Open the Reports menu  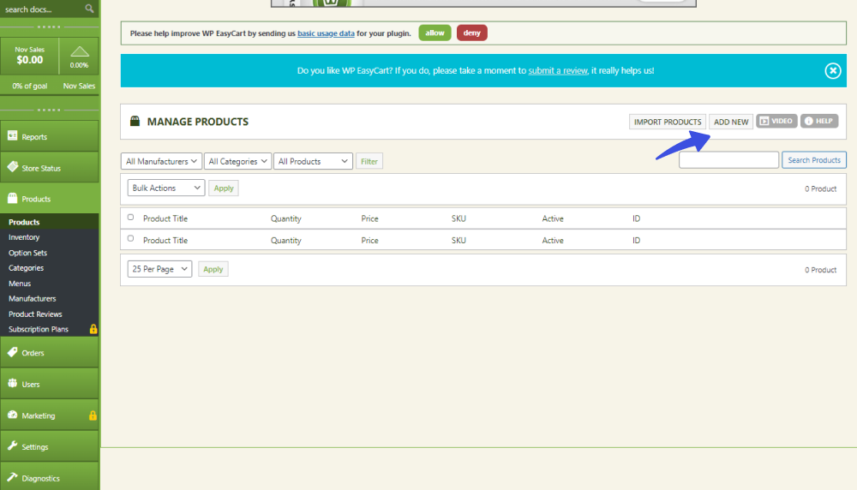(x=49, y=136)
